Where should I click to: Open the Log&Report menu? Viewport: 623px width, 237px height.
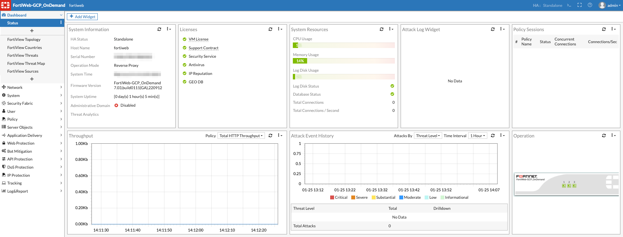pos(32,191)
